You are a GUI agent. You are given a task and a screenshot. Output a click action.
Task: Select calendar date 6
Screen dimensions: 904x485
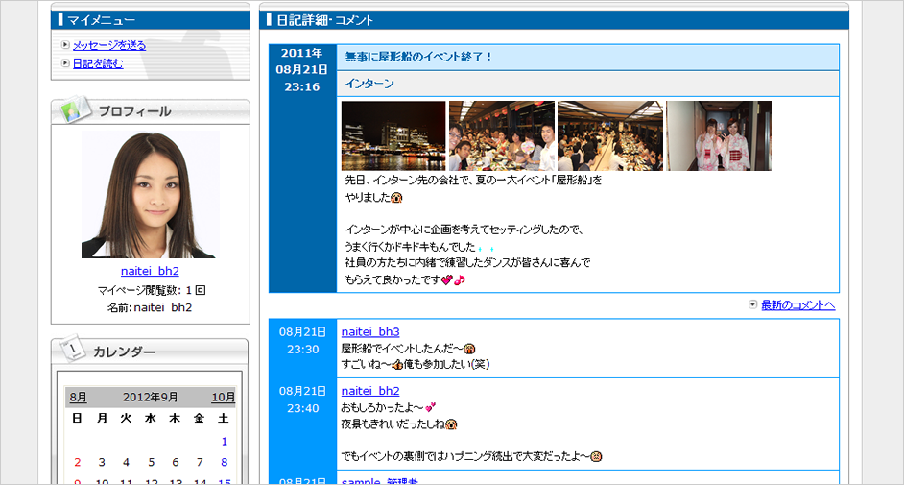pyautogui.click(x=176, y=463)
